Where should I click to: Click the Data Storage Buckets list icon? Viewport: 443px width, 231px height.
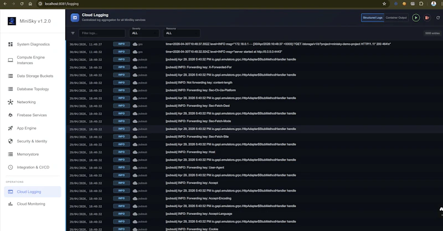[x=11, y=76]
